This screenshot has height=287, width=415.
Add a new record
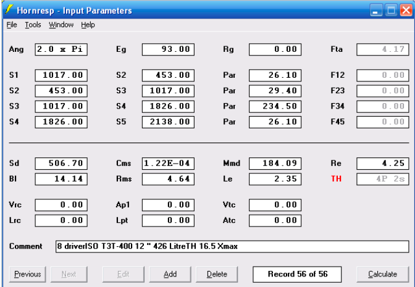click(x=170, y=274)
